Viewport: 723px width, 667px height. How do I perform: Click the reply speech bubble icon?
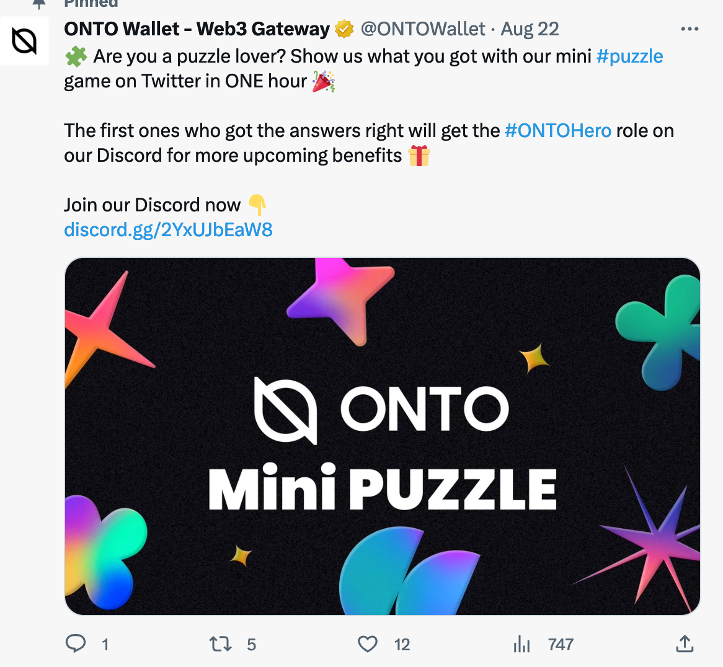[76, 644]
